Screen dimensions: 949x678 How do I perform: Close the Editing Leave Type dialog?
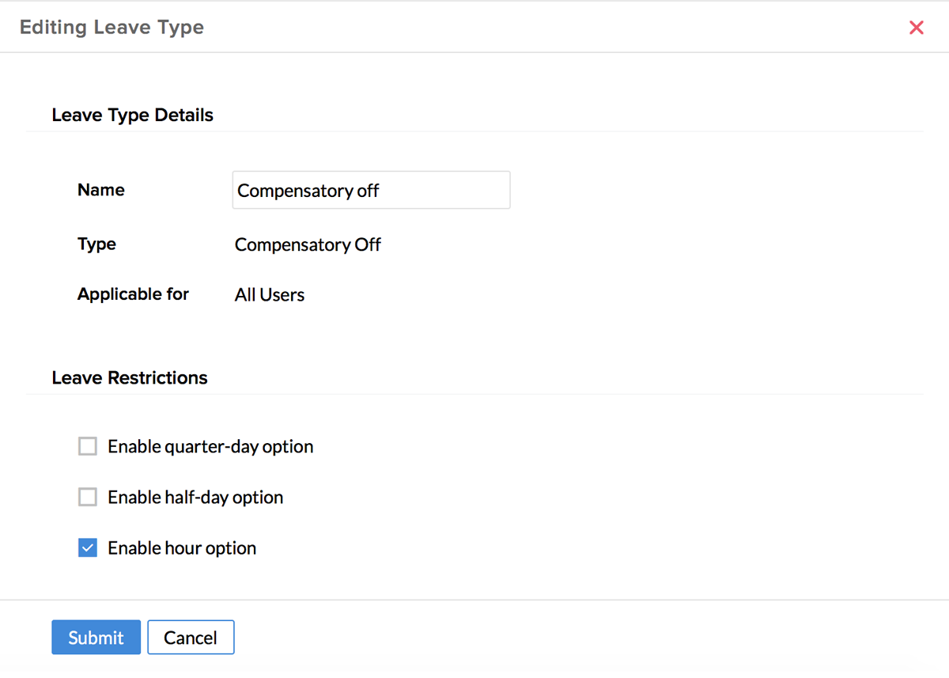[x=917, y=28]
